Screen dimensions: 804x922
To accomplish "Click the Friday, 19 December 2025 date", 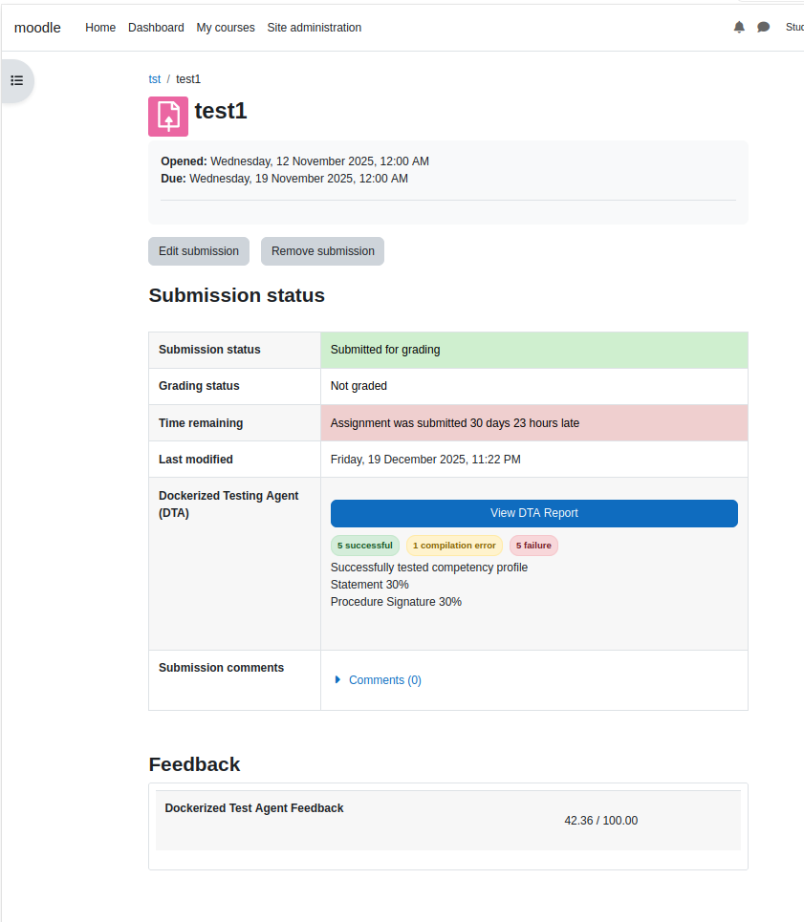I will [x=425, y=460].
